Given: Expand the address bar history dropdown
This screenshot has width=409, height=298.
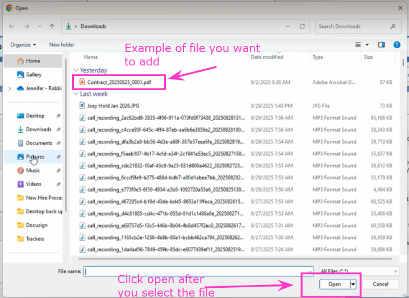Looking at the screenshot, I should pos(287,26).
